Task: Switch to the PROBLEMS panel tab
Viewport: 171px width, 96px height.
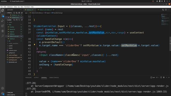Action: (x=28, y=78)
